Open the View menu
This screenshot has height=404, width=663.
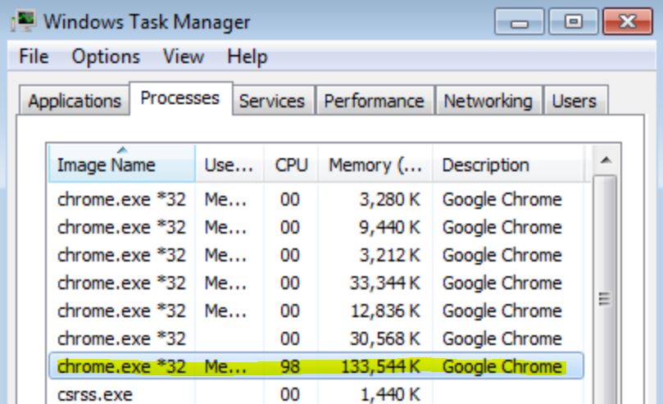(183, 58)
